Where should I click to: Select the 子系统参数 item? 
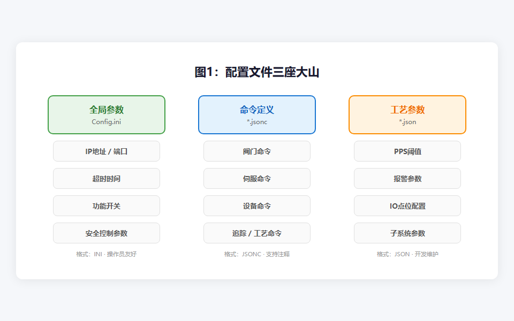click(407, 233)
